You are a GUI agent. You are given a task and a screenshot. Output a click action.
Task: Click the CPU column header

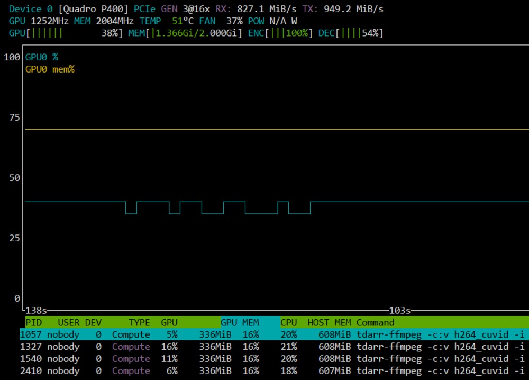point(289,322)
